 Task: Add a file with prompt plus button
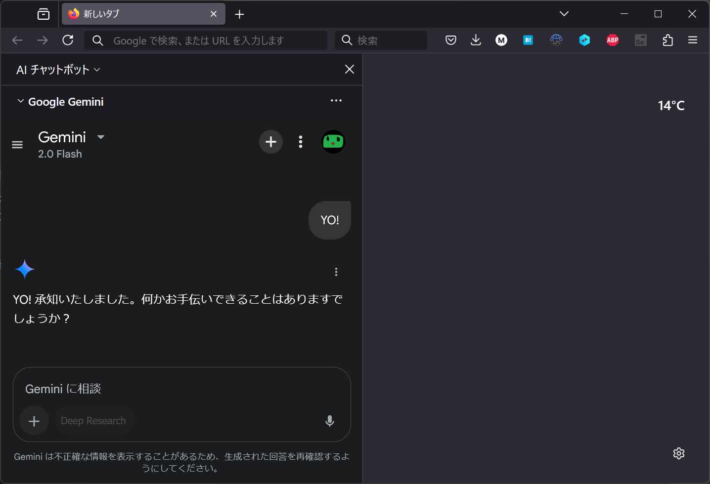34,421
